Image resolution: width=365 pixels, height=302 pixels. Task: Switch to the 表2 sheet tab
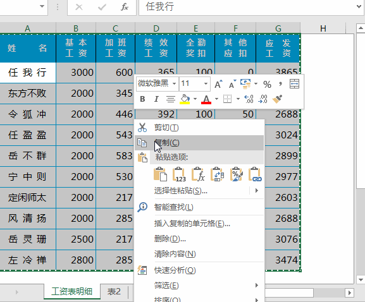click(114, 291)
